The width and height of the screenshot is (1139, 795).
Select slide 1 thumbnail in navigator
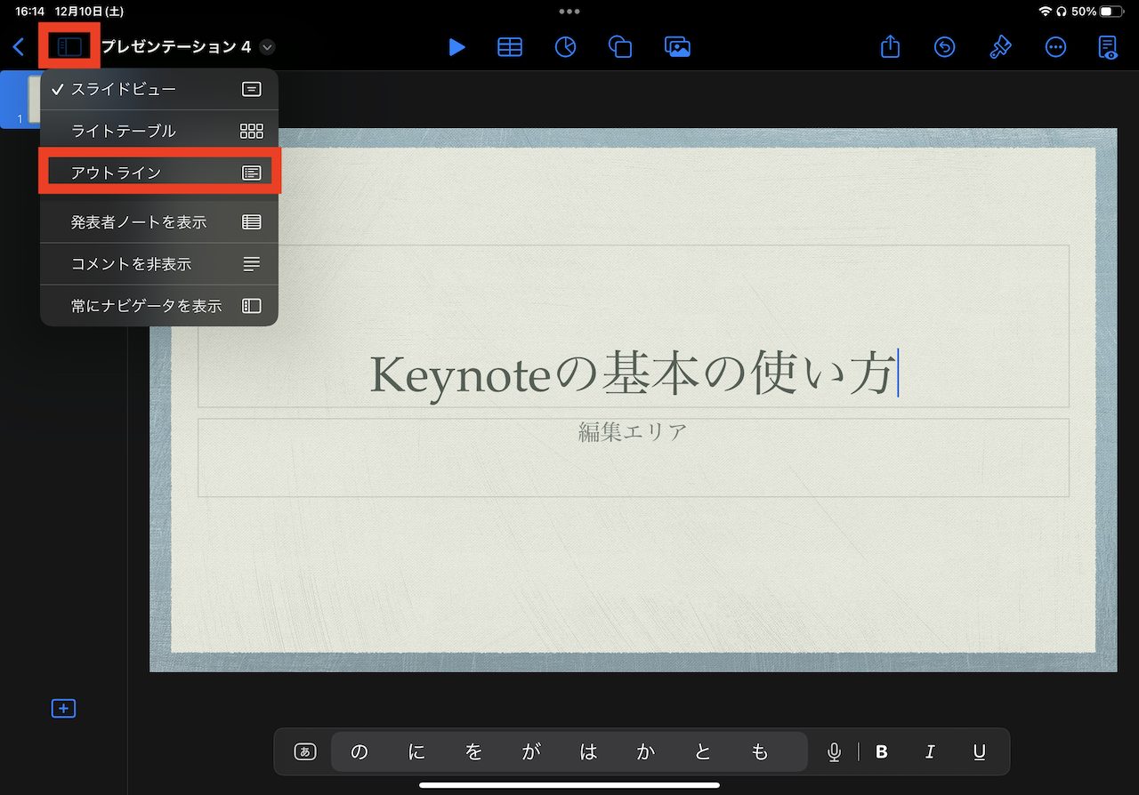click(20, 100)
